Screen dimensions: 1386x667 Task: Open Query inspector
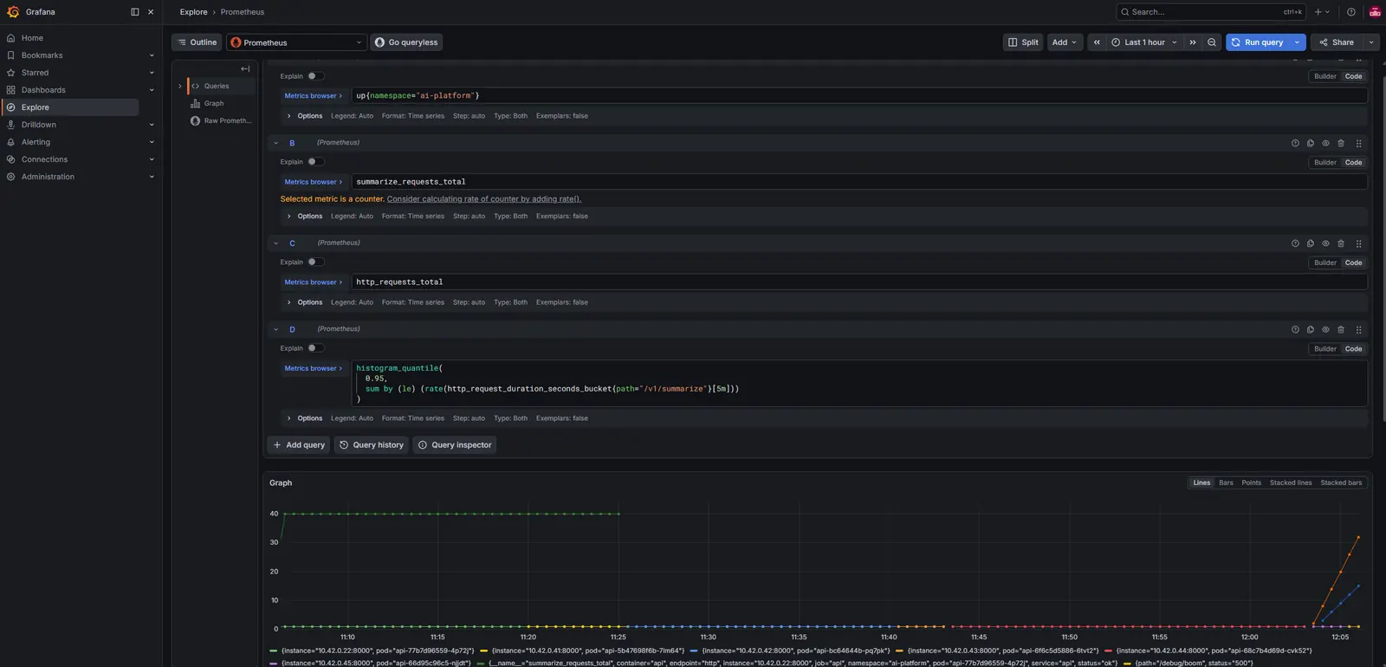(x=454, y=445)
